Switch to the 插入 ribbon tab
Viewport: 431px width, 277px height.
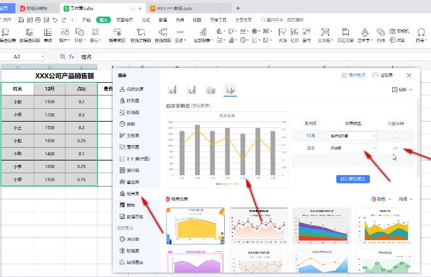tap(103, 20)
